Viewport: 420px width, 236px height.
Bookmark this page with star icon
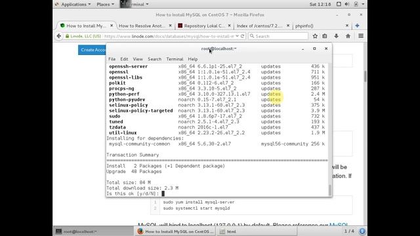(315, 36)
